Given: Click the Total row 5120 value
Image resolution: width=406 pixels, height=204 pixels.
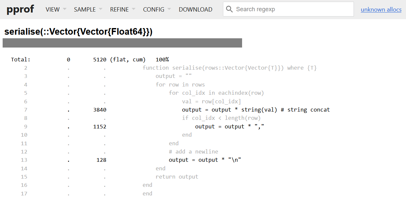Looking at the screenshot, I should [x=100, y=60].
